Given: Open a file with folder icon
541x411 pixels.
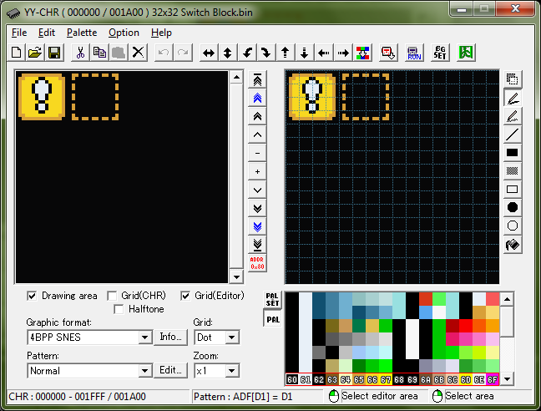Looking at the screenshot, I should (x=35, y=53).
